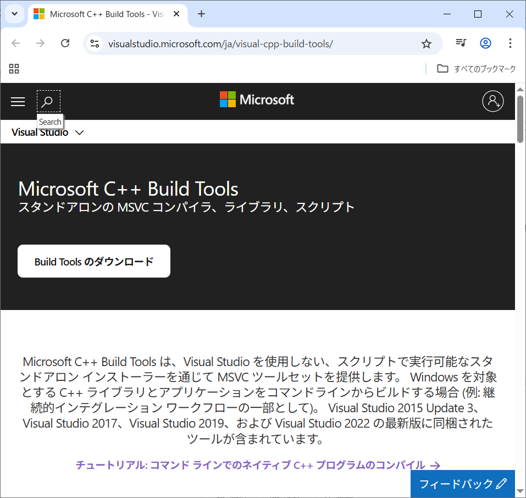Open the Chrome profile icon
Image resolution: width=526 pixels, height=498 pixels.
[x=485, y=43]
